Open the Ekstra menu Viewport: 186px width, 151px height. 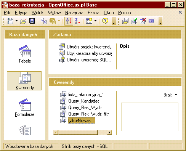[93, 13]
